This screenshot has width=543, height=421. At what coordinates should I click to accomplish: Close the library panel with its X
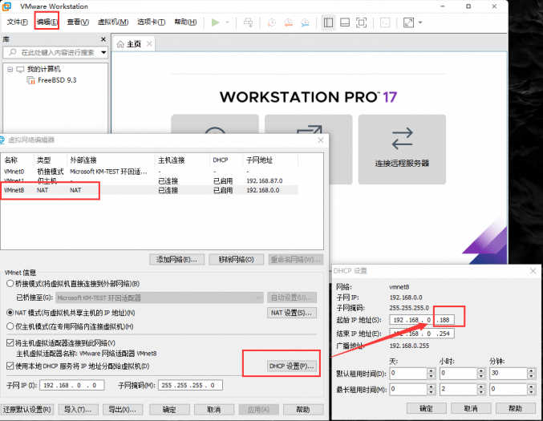pos(103,39)
